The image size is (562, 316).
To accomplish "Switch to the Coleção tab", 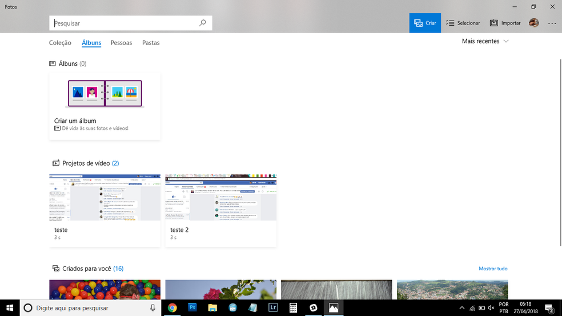I will click(x=60, y=43).
